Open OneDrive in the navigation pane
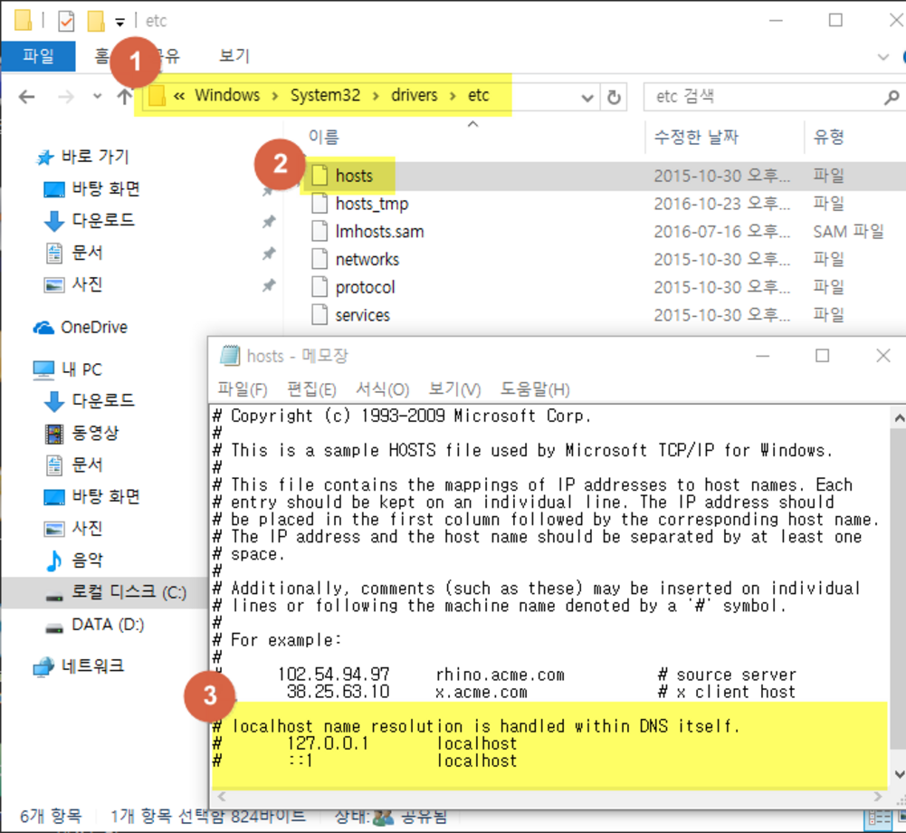 pyautogui.click(x=92, y=327)
